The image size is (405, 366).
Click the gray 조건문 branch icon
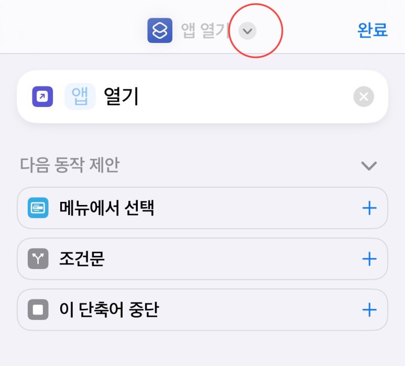click(38, 259)
